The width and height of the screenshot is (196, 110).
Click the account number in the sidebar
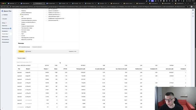click(5, 15)
